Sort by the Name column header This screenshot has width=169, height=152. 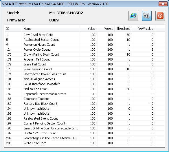(51, 29)
